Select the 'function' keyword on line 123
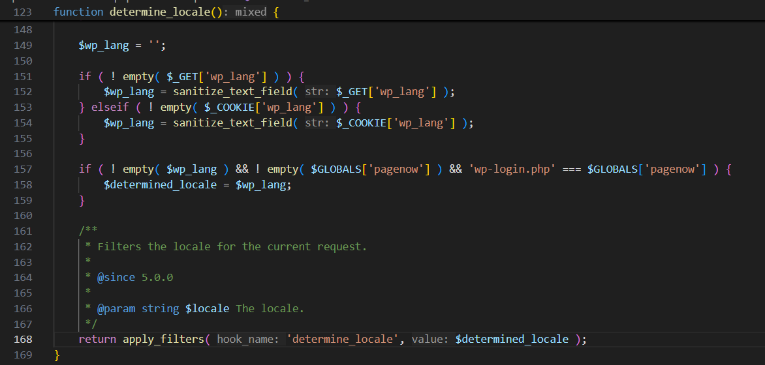The width and height of the screenshot is (765, 365). pyautogui.click(x=78, y=12)
